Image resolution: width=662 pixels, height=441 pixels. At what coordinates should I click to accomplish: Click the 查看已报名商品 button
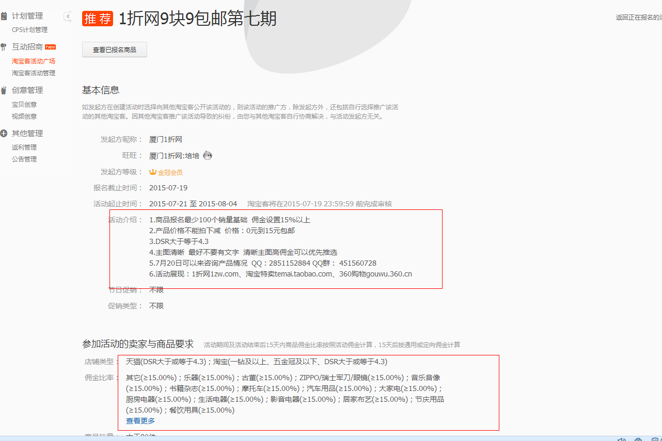[x=115, y=50]
